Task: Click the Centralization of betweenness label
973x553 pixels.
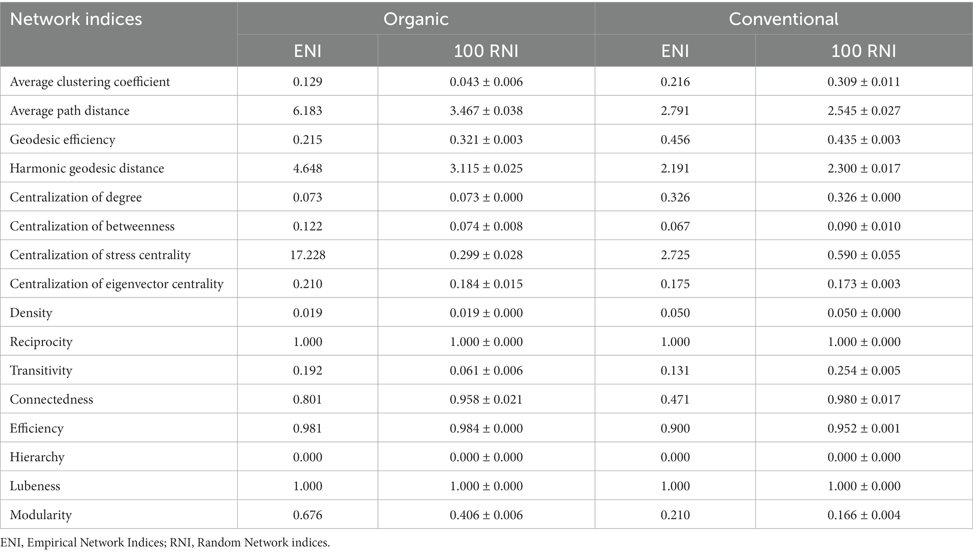Action: pos(92,226)
